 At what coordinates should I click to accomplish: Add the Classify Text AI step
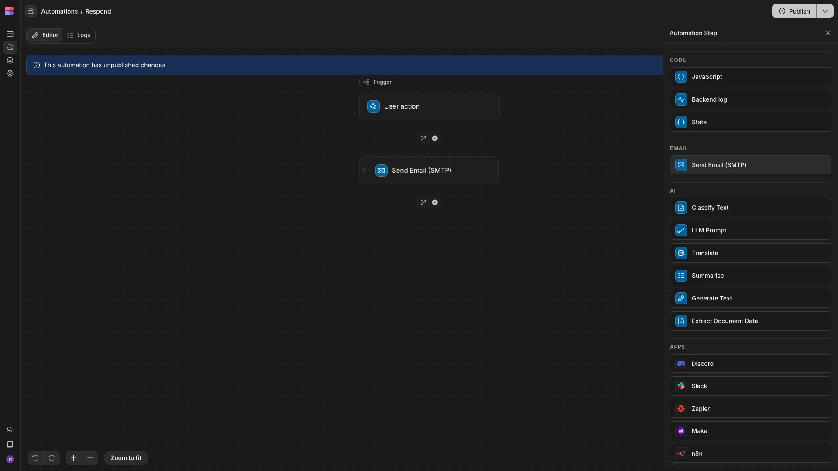coord(751,208)
